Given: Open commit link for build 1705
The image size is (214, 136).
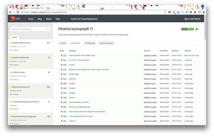Looking at the screenshot, I should pyautogui.click(x=150, y=102).
